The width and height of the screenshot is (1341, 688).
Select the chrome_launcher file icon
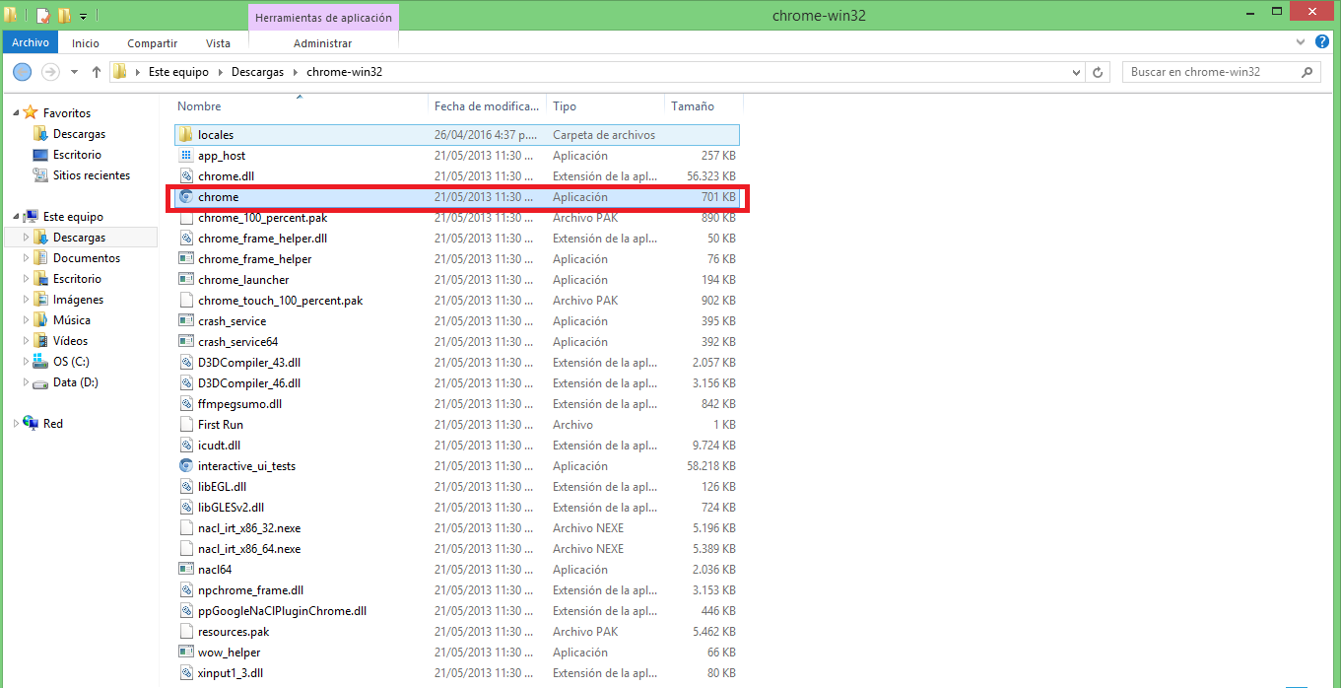click(186, 280)
